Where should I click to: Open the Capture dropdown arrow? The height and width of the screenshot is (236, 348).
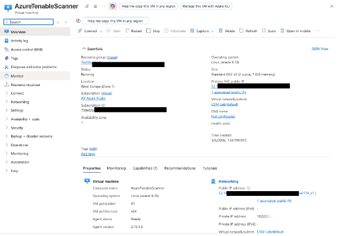pyautogui.click(x=212, y=31)
